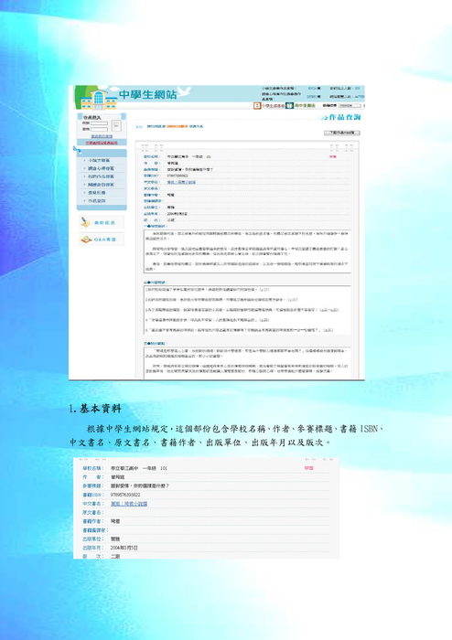The height and width of the screenshot is (640, 452).
Task: Open 我的作品專區 in the sidebar menu
Action: tap(101, 176)
